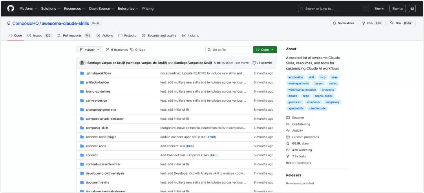Click the composio-skills folder icon
Image resolution: width=424 pixels, height=193 pixels.
[82, 128]
